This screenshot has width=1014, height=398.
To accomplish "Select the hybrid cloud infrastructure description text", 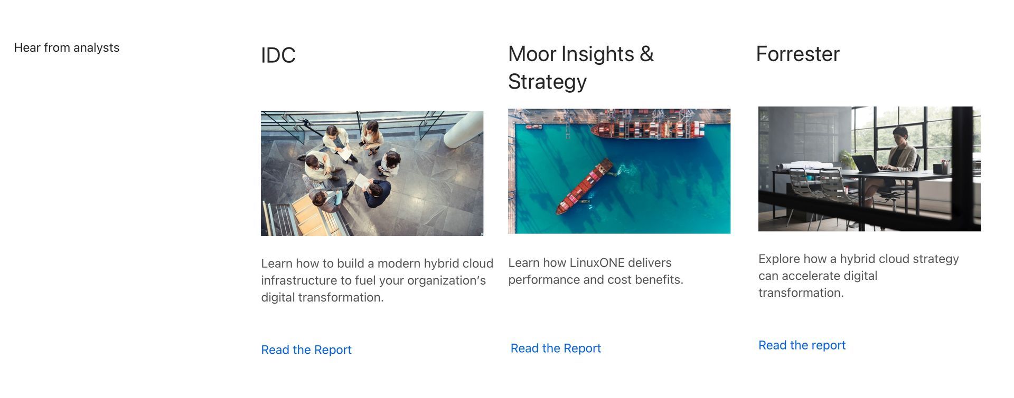I will (x=377, y=280).
